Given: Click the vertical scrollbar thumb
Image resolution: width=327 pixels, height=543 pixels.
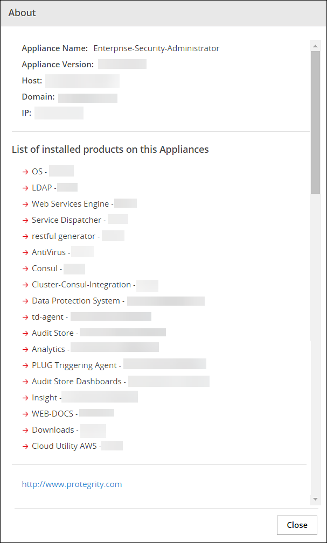Looking at the screenshot, I should pos(316,122).
